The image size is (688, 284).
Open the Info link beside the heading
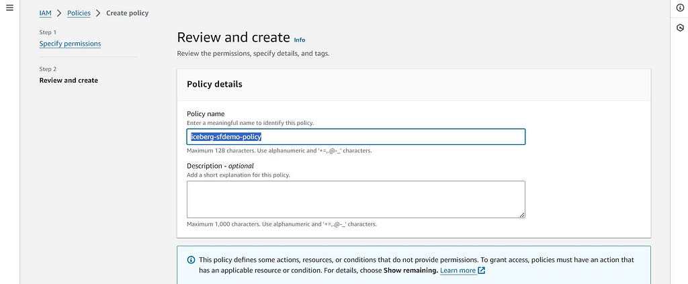point(299,40)
